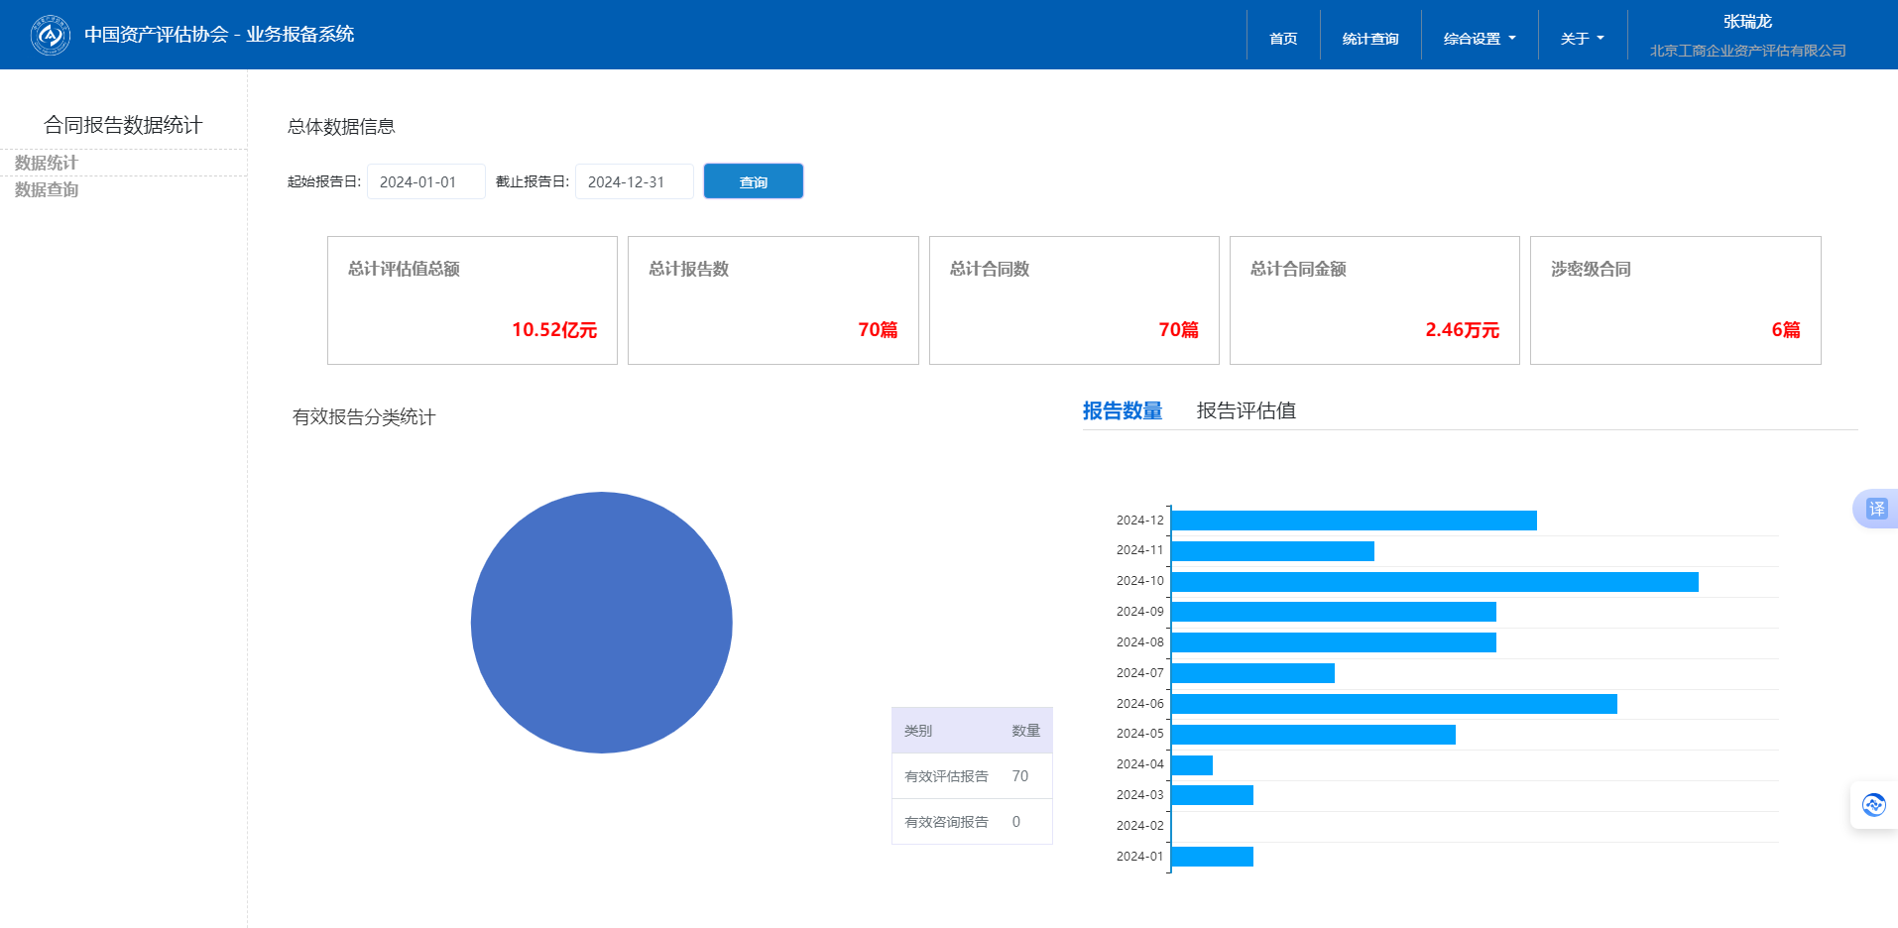The width and height of the screenshot is (1898, 928).
Task: Switch to the 报告评估值 tab
Action: click(1246, 410)
